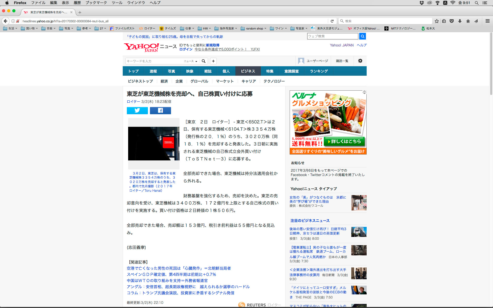Click the Firefox reload page icon
The image size is (493, 308).
332,21
